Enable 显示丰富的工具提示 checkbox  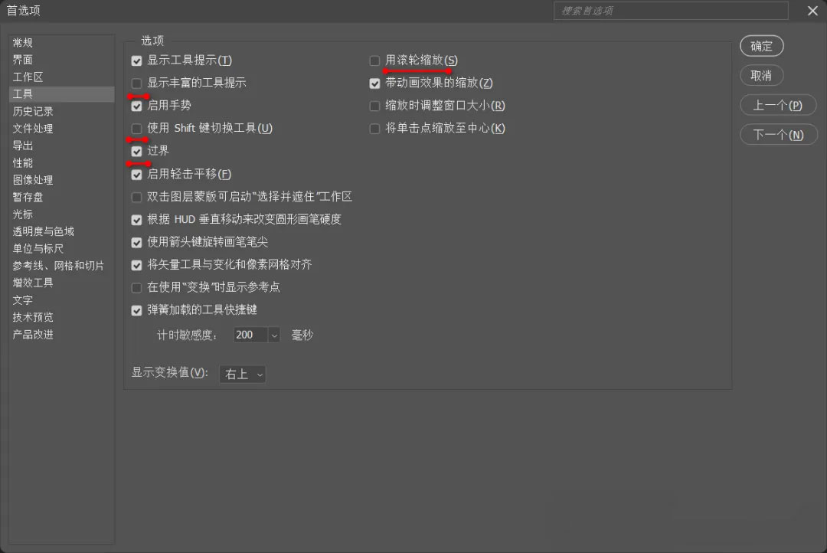(x=136, y=83)
